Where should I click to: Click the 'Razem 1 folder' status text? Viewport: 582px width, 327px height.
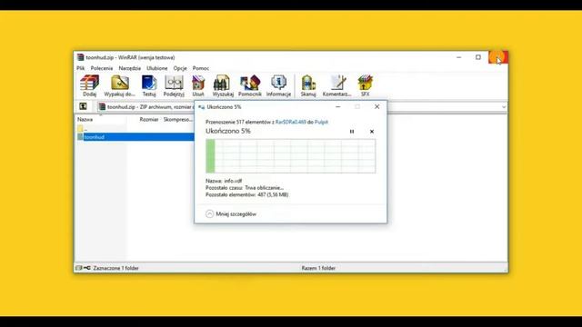click(x=318, y=268)
